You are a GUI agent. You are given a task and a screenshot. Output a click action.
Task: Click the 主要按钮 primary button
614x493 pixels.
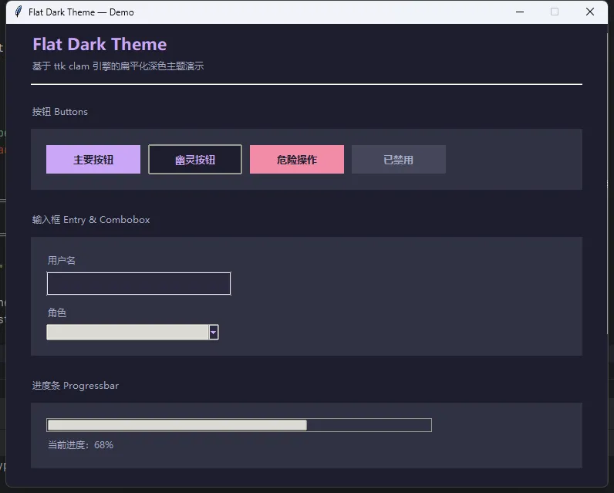[x=93, y=160]
